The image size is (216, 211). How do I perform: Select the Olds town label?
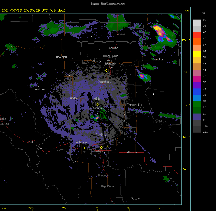[x=97, y=99]
